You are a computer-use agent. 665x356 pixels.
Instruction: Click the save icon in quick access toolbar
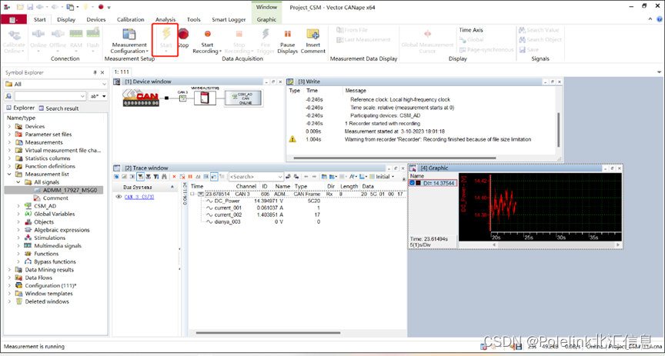tap(30, 7)
